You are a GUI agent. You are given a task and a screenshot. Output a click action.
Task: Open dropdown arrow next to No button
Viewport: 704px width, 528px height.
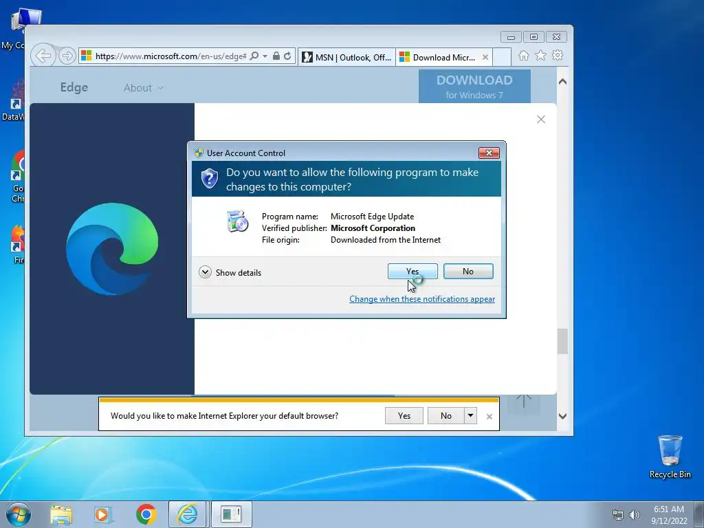(x=470, y=416)
